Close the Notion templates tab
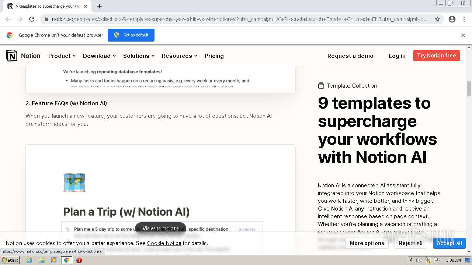 click(86, 6)
